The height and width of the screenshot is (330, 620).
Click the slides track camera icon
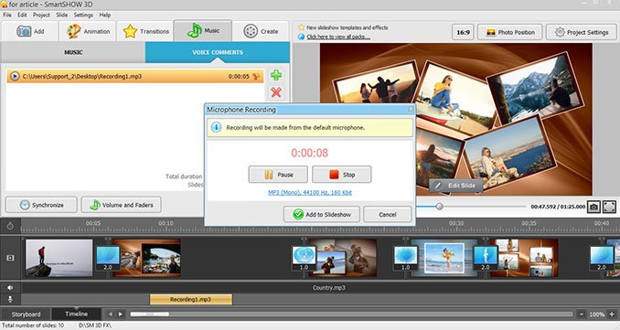click(x=10, y=258)
